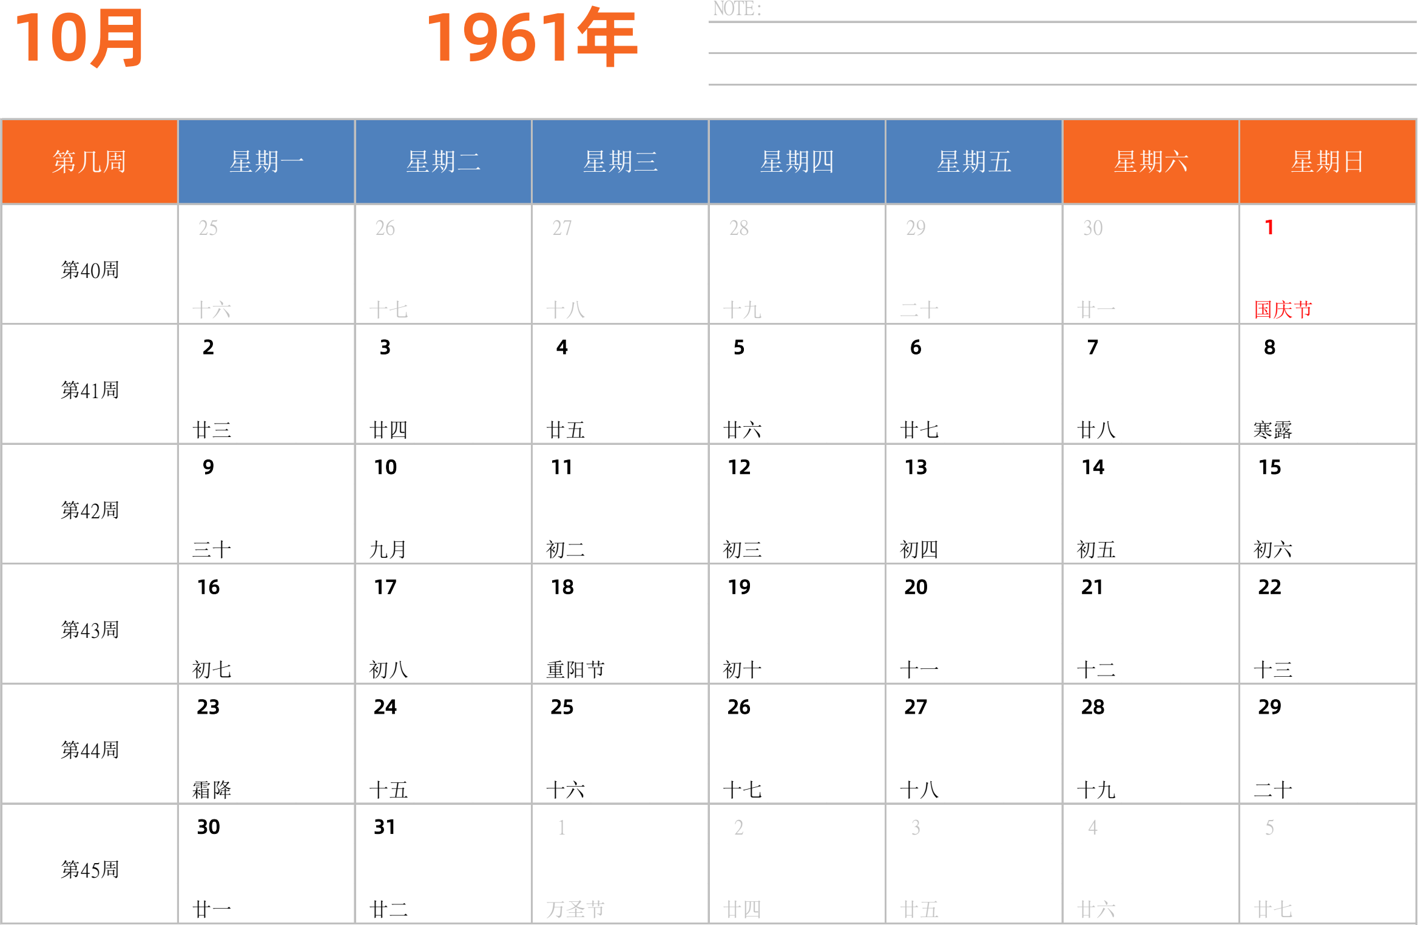Click the 第43周 week label
The height and width of the screenshot is (925, 1418).
pos(90,630)
